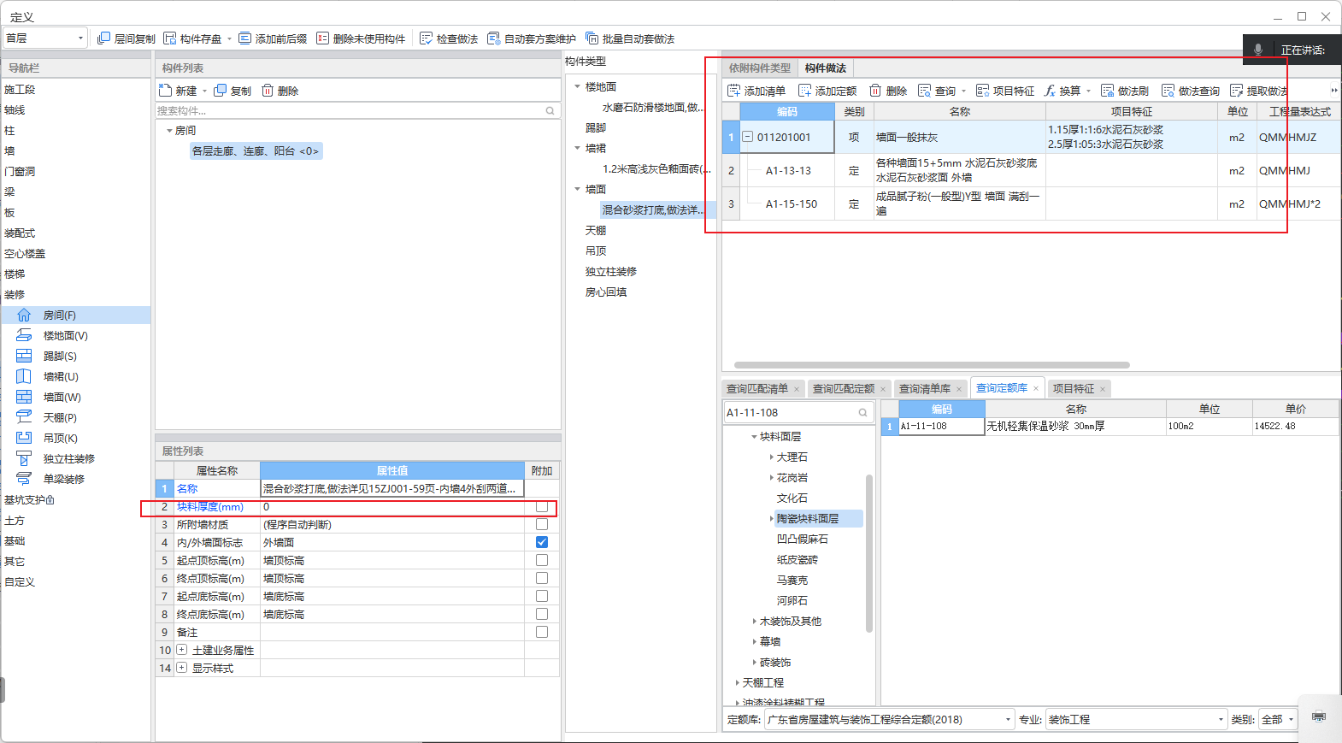Toggle 附加 checkbox for 终点顶标高(m)
Screen dimensions: 1342x743
541,578
